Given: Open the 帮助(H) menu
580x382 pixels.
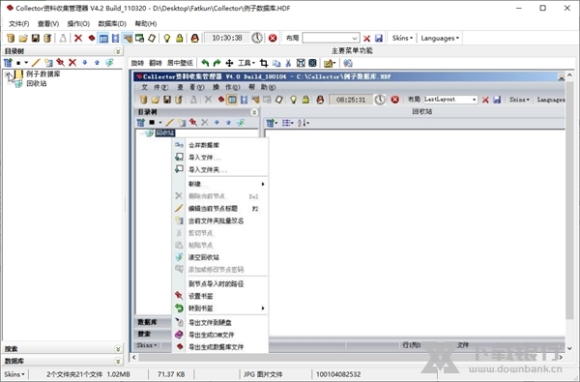Looking at the screenshot, I should click(x=146, y=23).
